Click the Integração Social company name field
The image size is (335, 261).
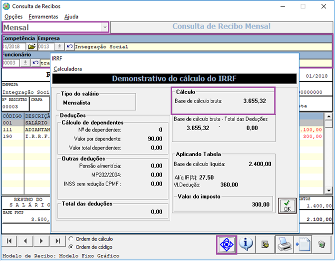click(x=203, y=46)
